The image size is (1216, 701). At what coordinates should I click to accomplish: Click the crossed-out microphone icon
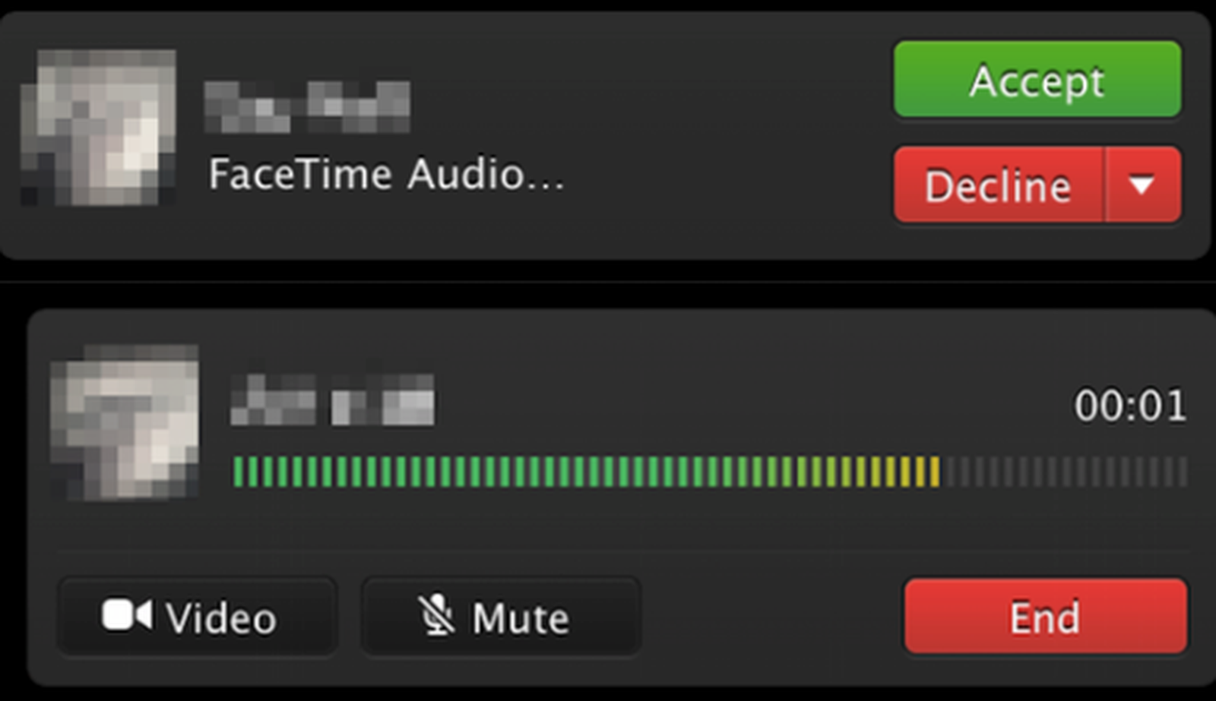tap(435, 617)
